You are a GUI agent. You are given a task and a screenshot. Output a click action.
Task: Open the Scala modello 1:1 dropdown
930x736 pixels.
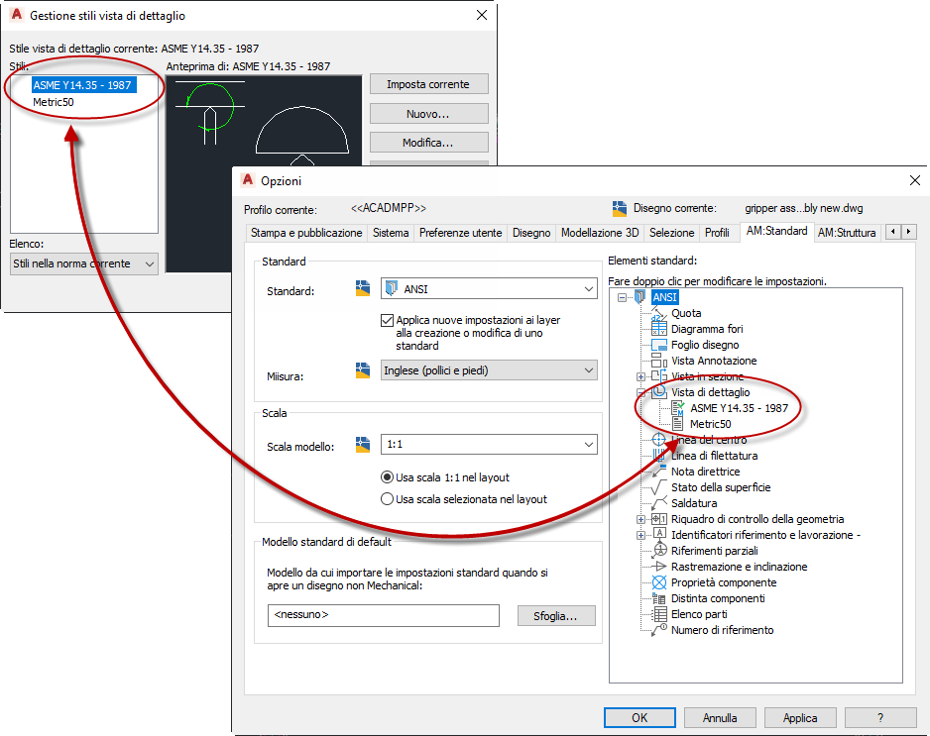[489, 444]
